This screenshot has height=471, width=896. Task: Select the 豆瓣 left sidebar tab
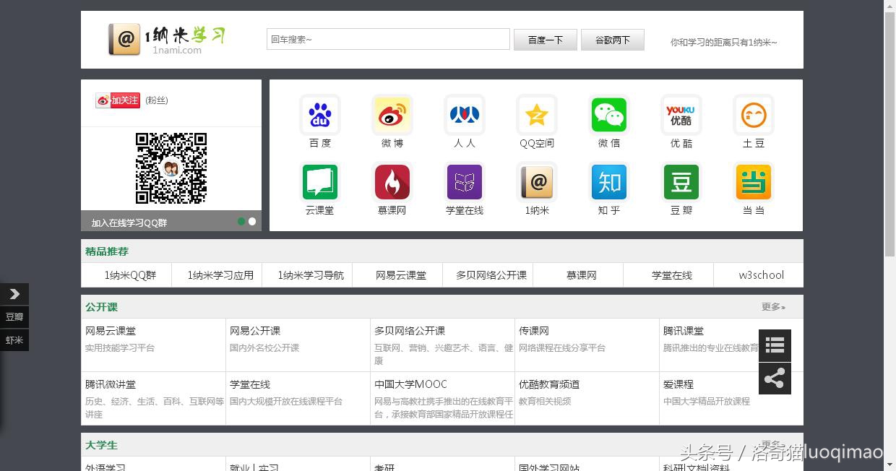coord(14,316)
